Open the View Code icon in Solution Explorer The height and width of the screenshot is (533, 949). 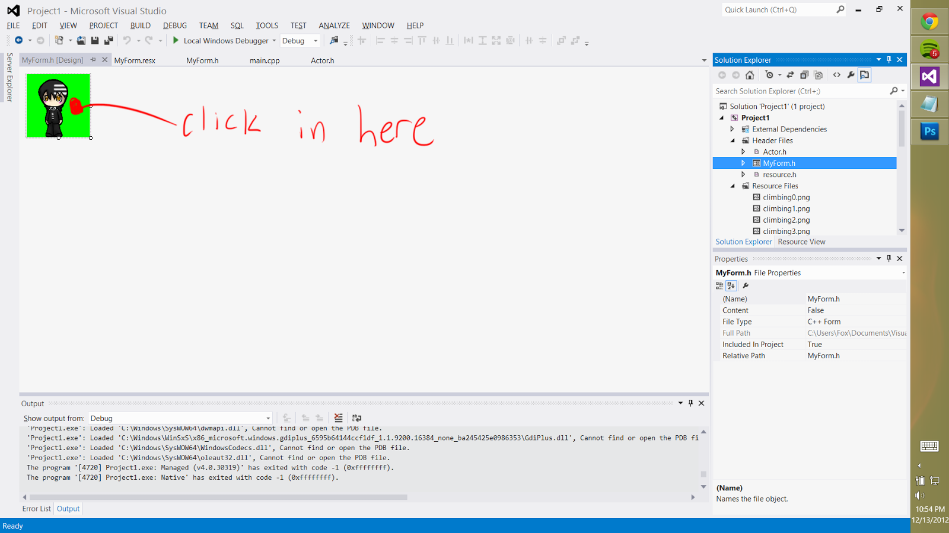pyautogui.click(x=837, y=75)
